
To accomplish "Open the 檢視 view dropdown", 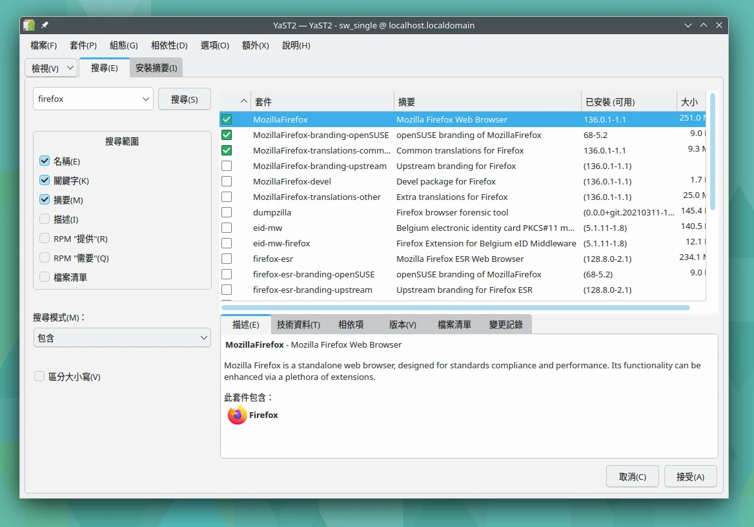I will tap(51, 68).
